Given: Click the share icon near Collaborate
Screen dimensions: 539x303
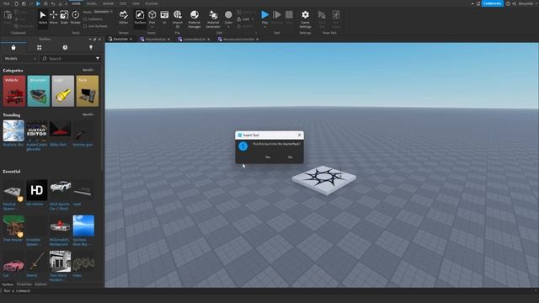Looking at the screenshot, I should (514, 3).
